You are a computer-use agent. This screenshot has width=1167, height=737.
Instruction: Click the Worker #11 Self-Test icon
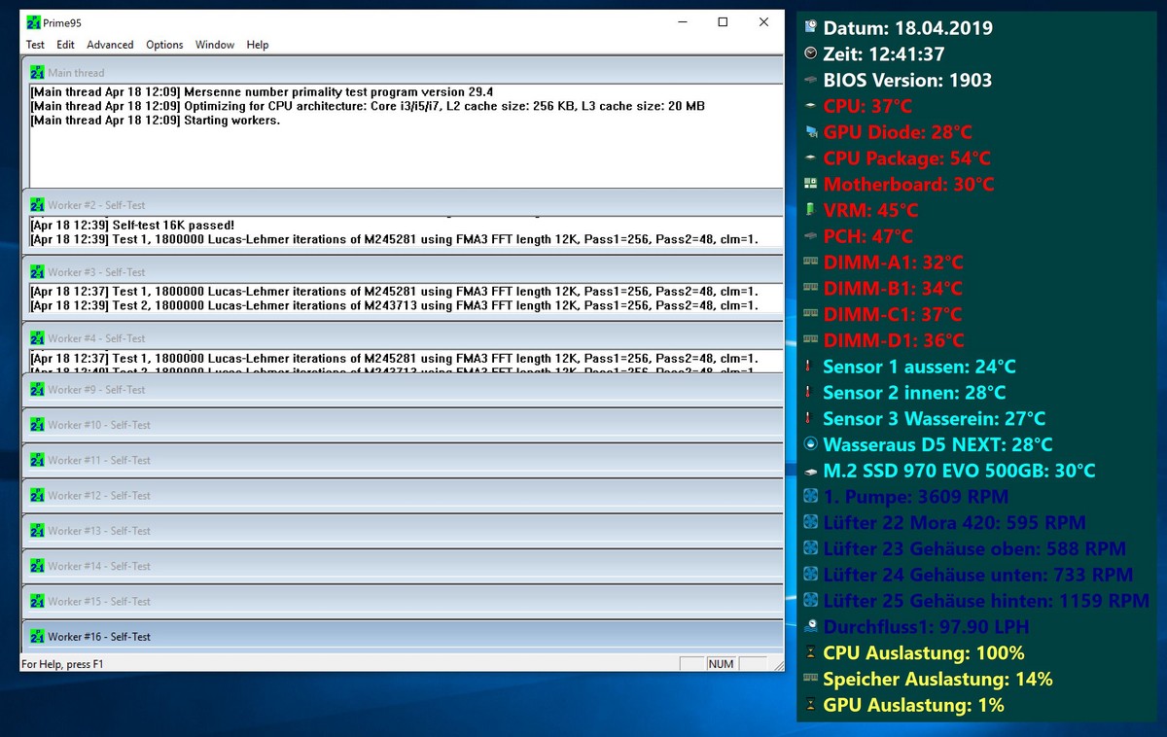[37, 460]
